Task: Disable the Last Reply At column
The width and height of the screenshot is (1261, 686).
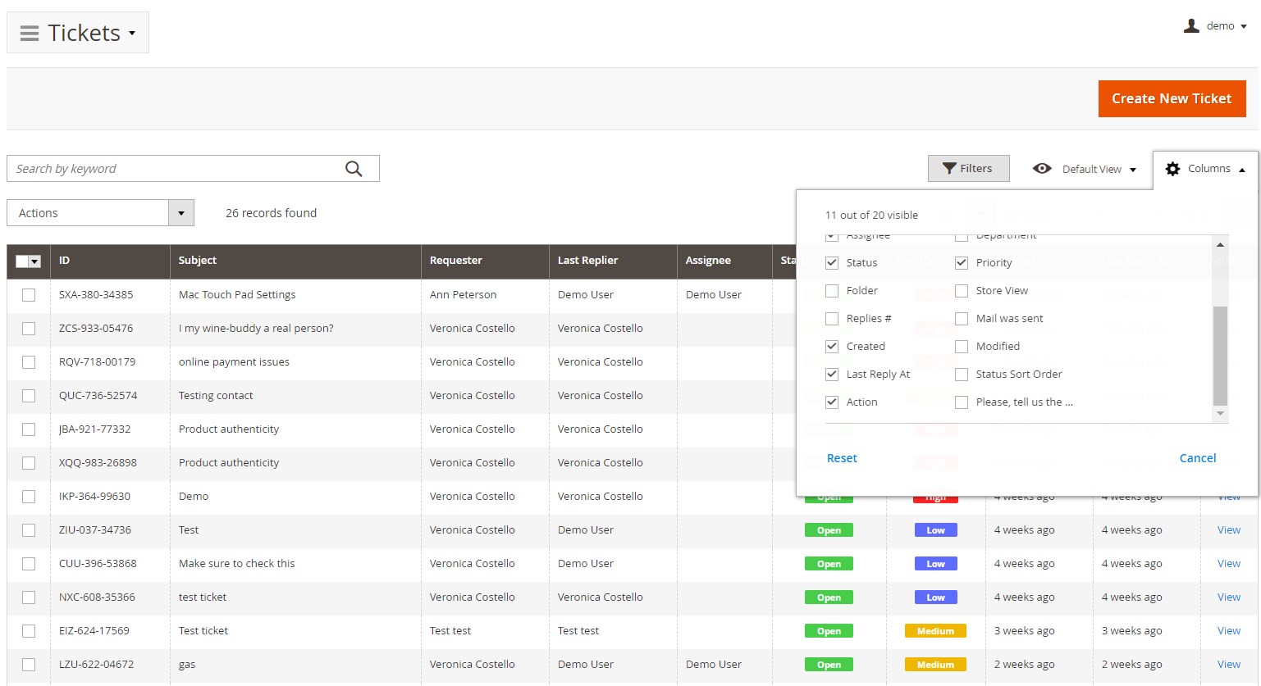Action: point(832,375)
